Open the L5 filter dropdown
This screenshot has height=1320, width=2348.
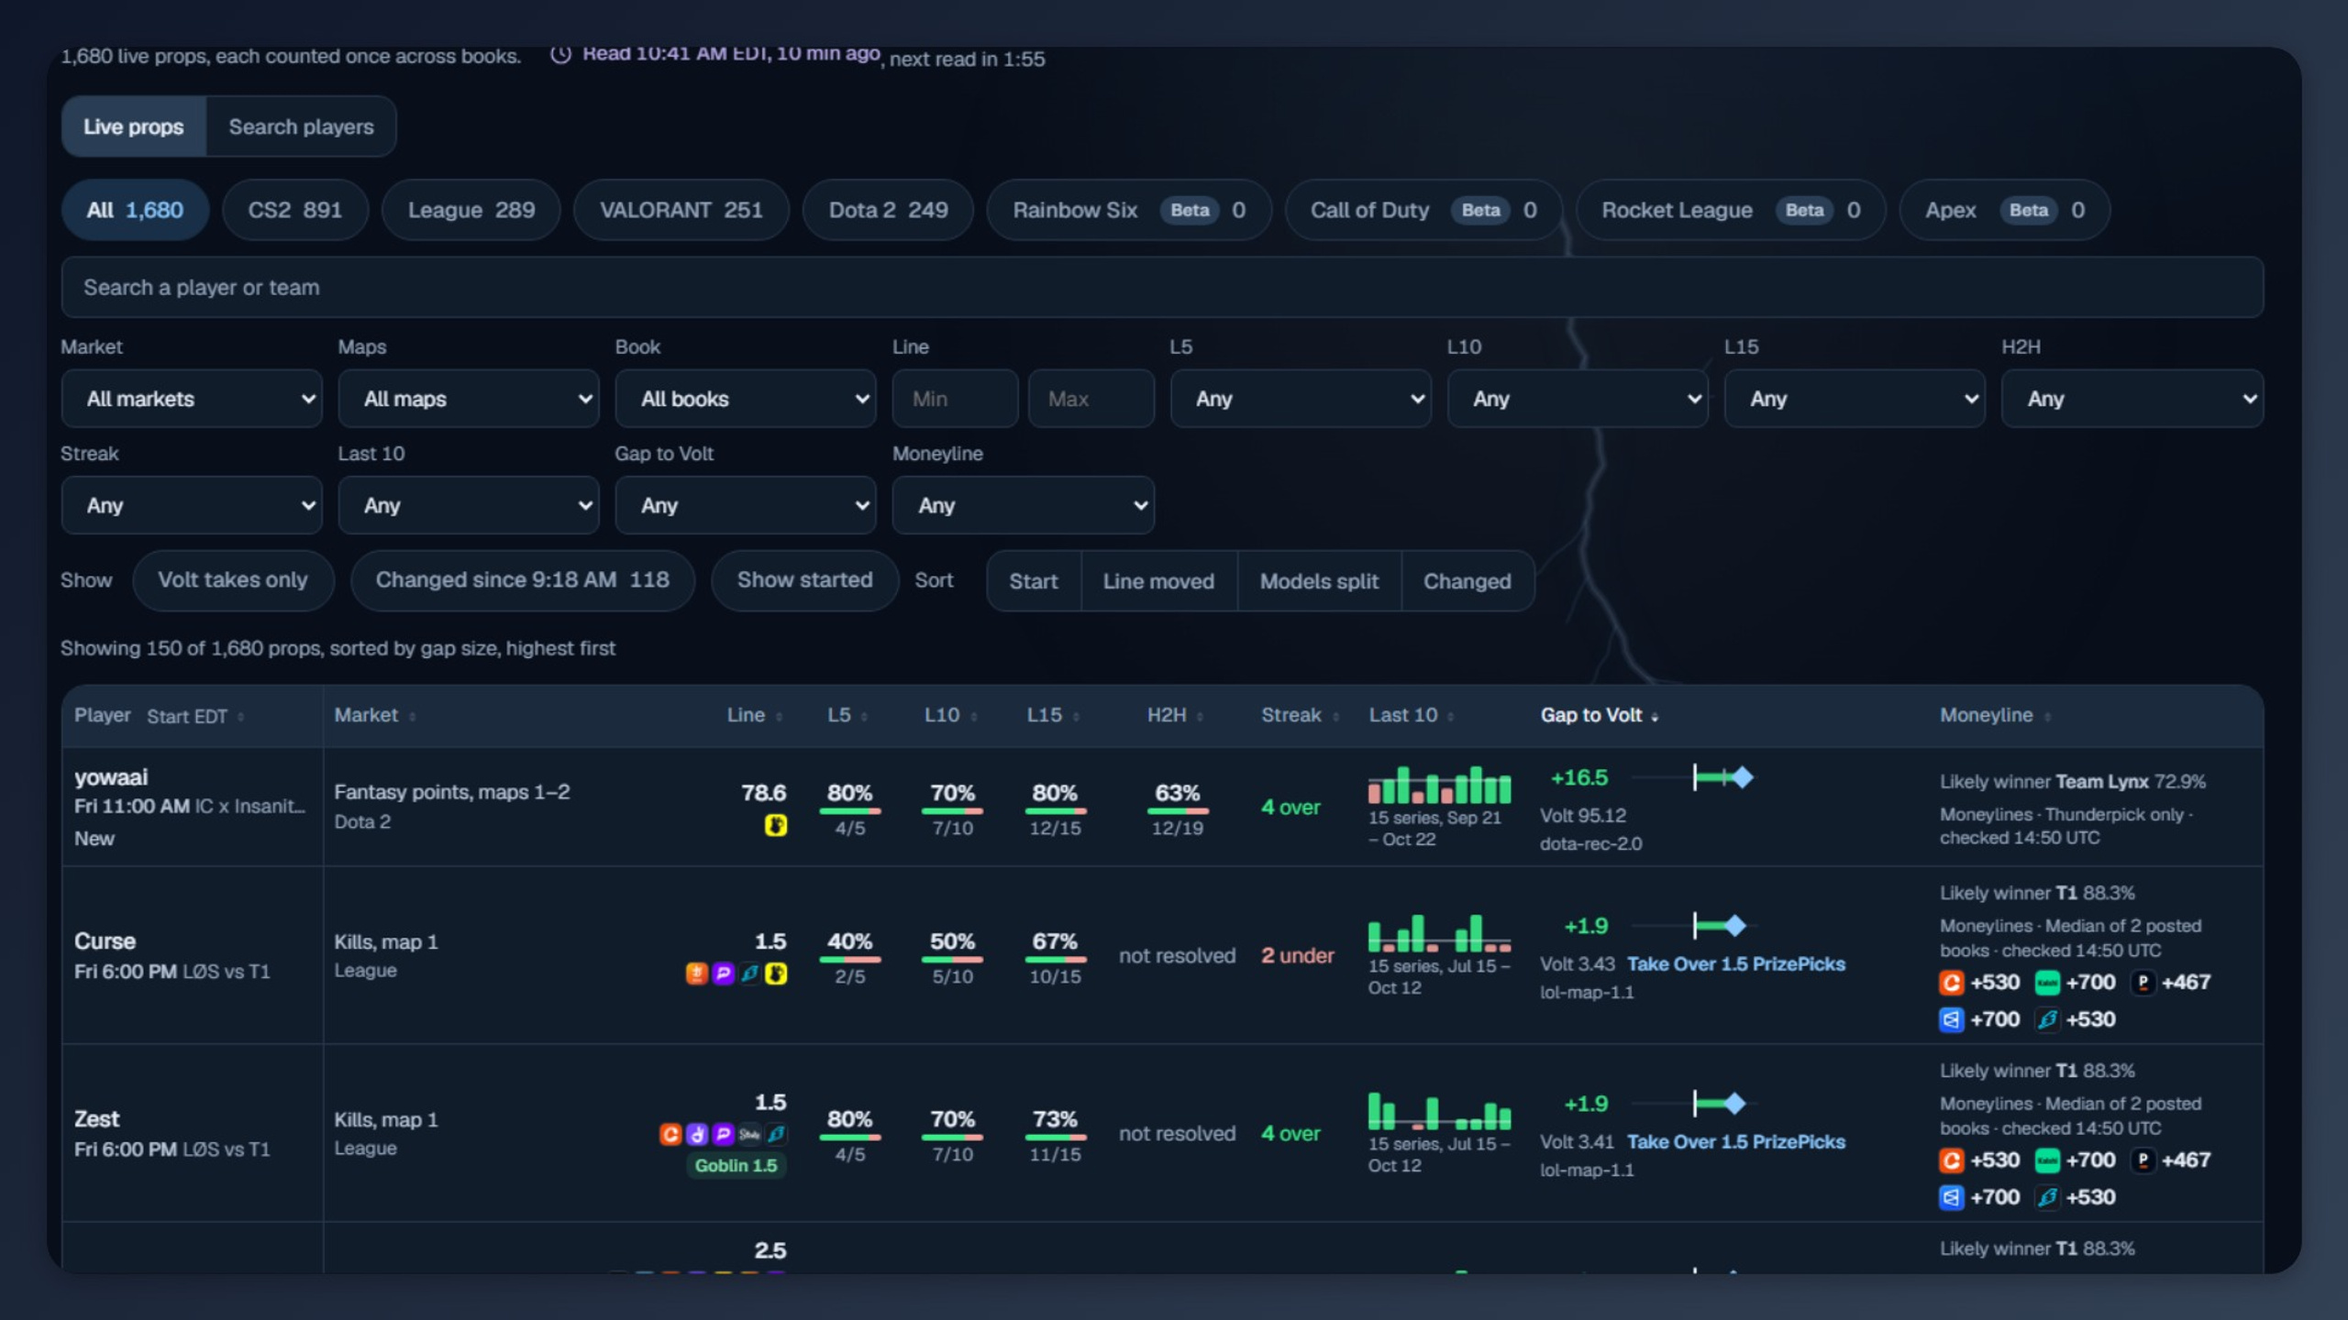click(x=1301, y=399)
